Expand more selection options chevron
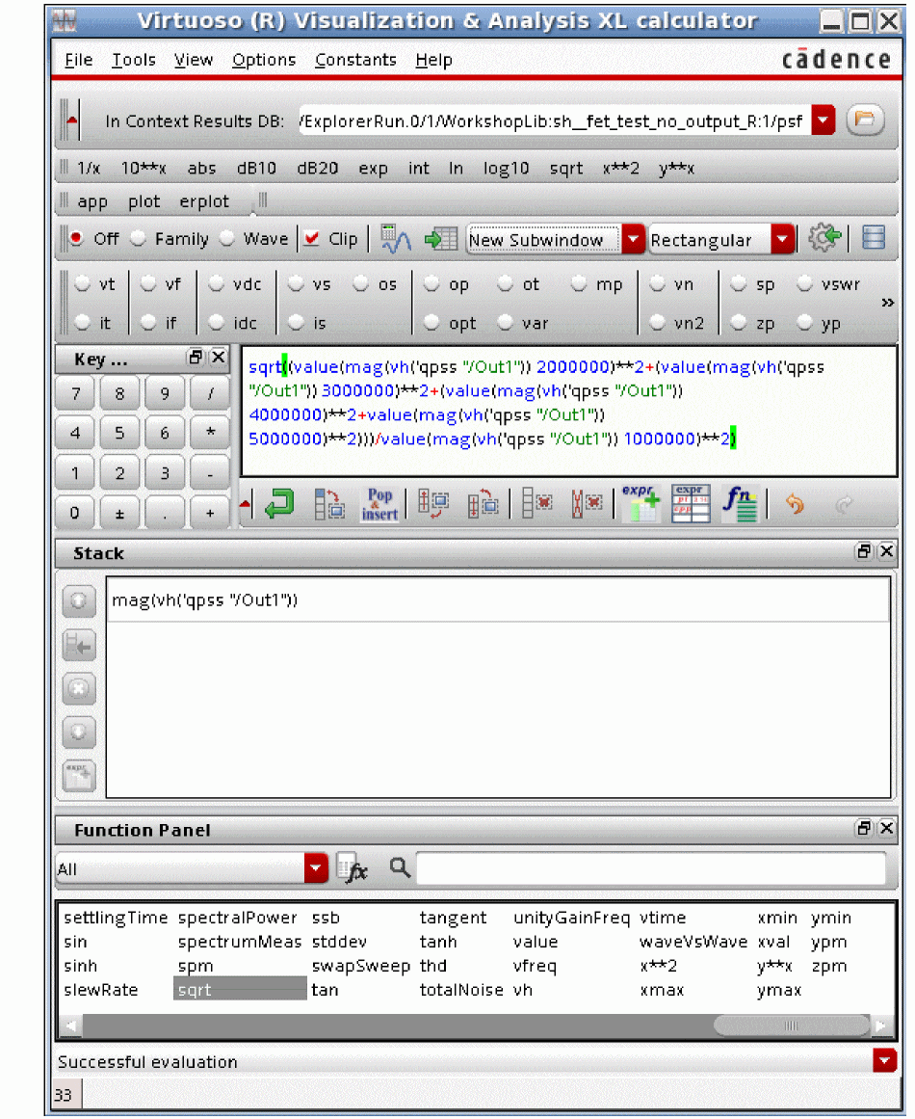915x1119 pixels. tap(887, 303)
